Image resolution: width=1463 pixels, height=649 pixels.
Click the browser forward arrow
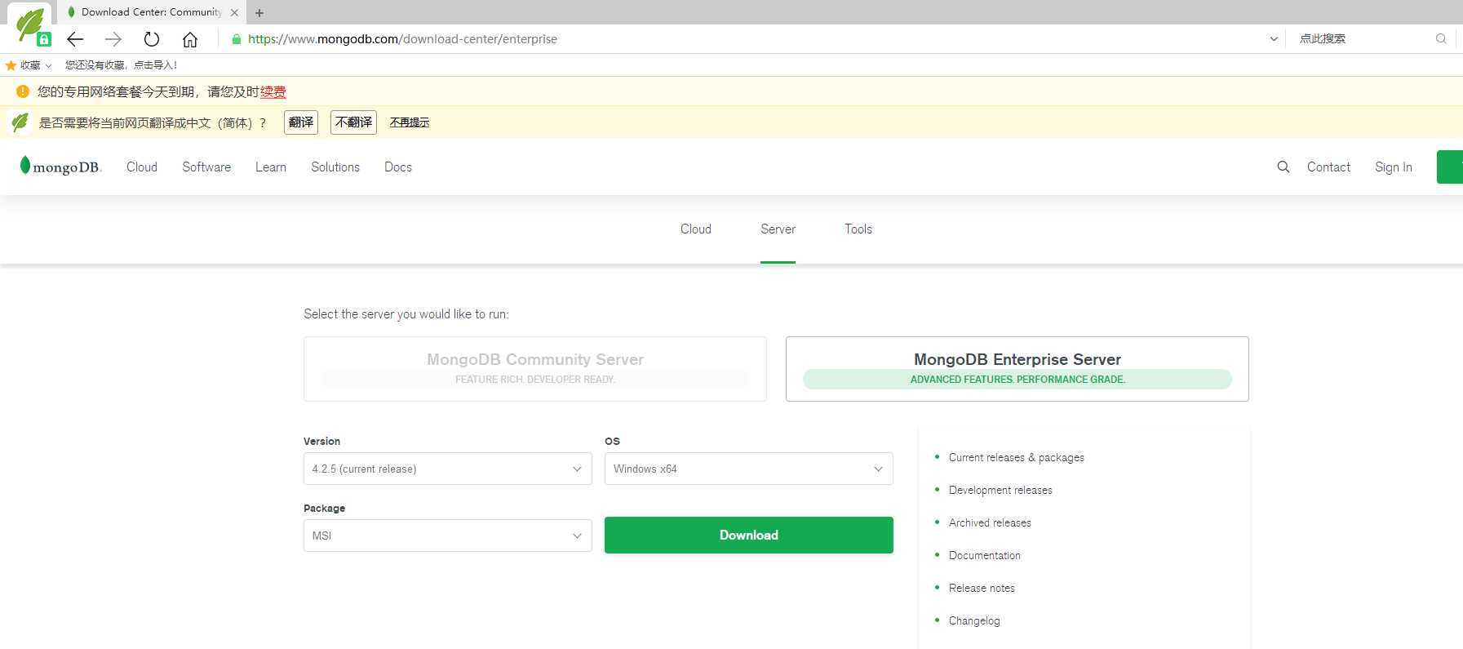(113, 39)
